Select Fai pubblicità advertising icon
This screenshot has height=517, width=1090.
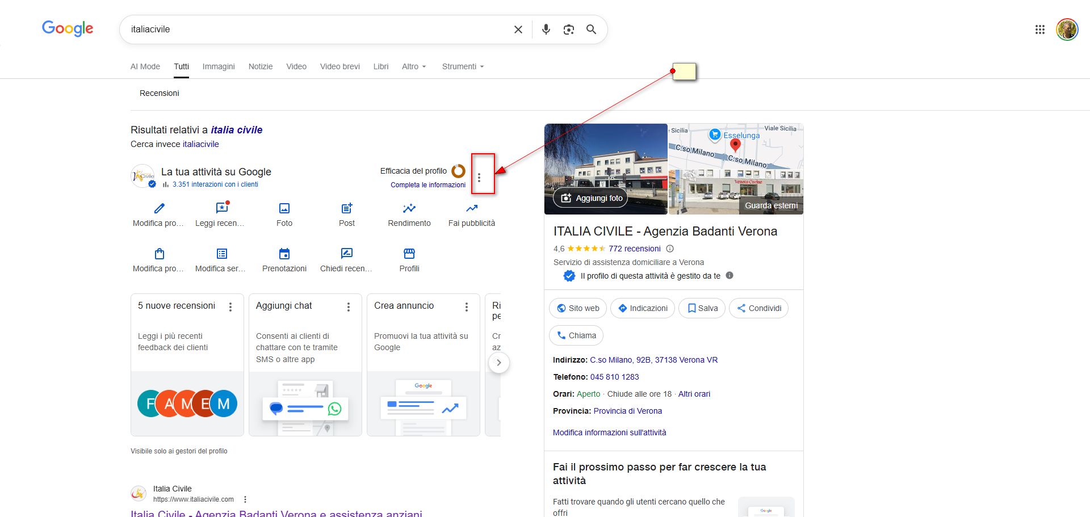coord(471,209)
